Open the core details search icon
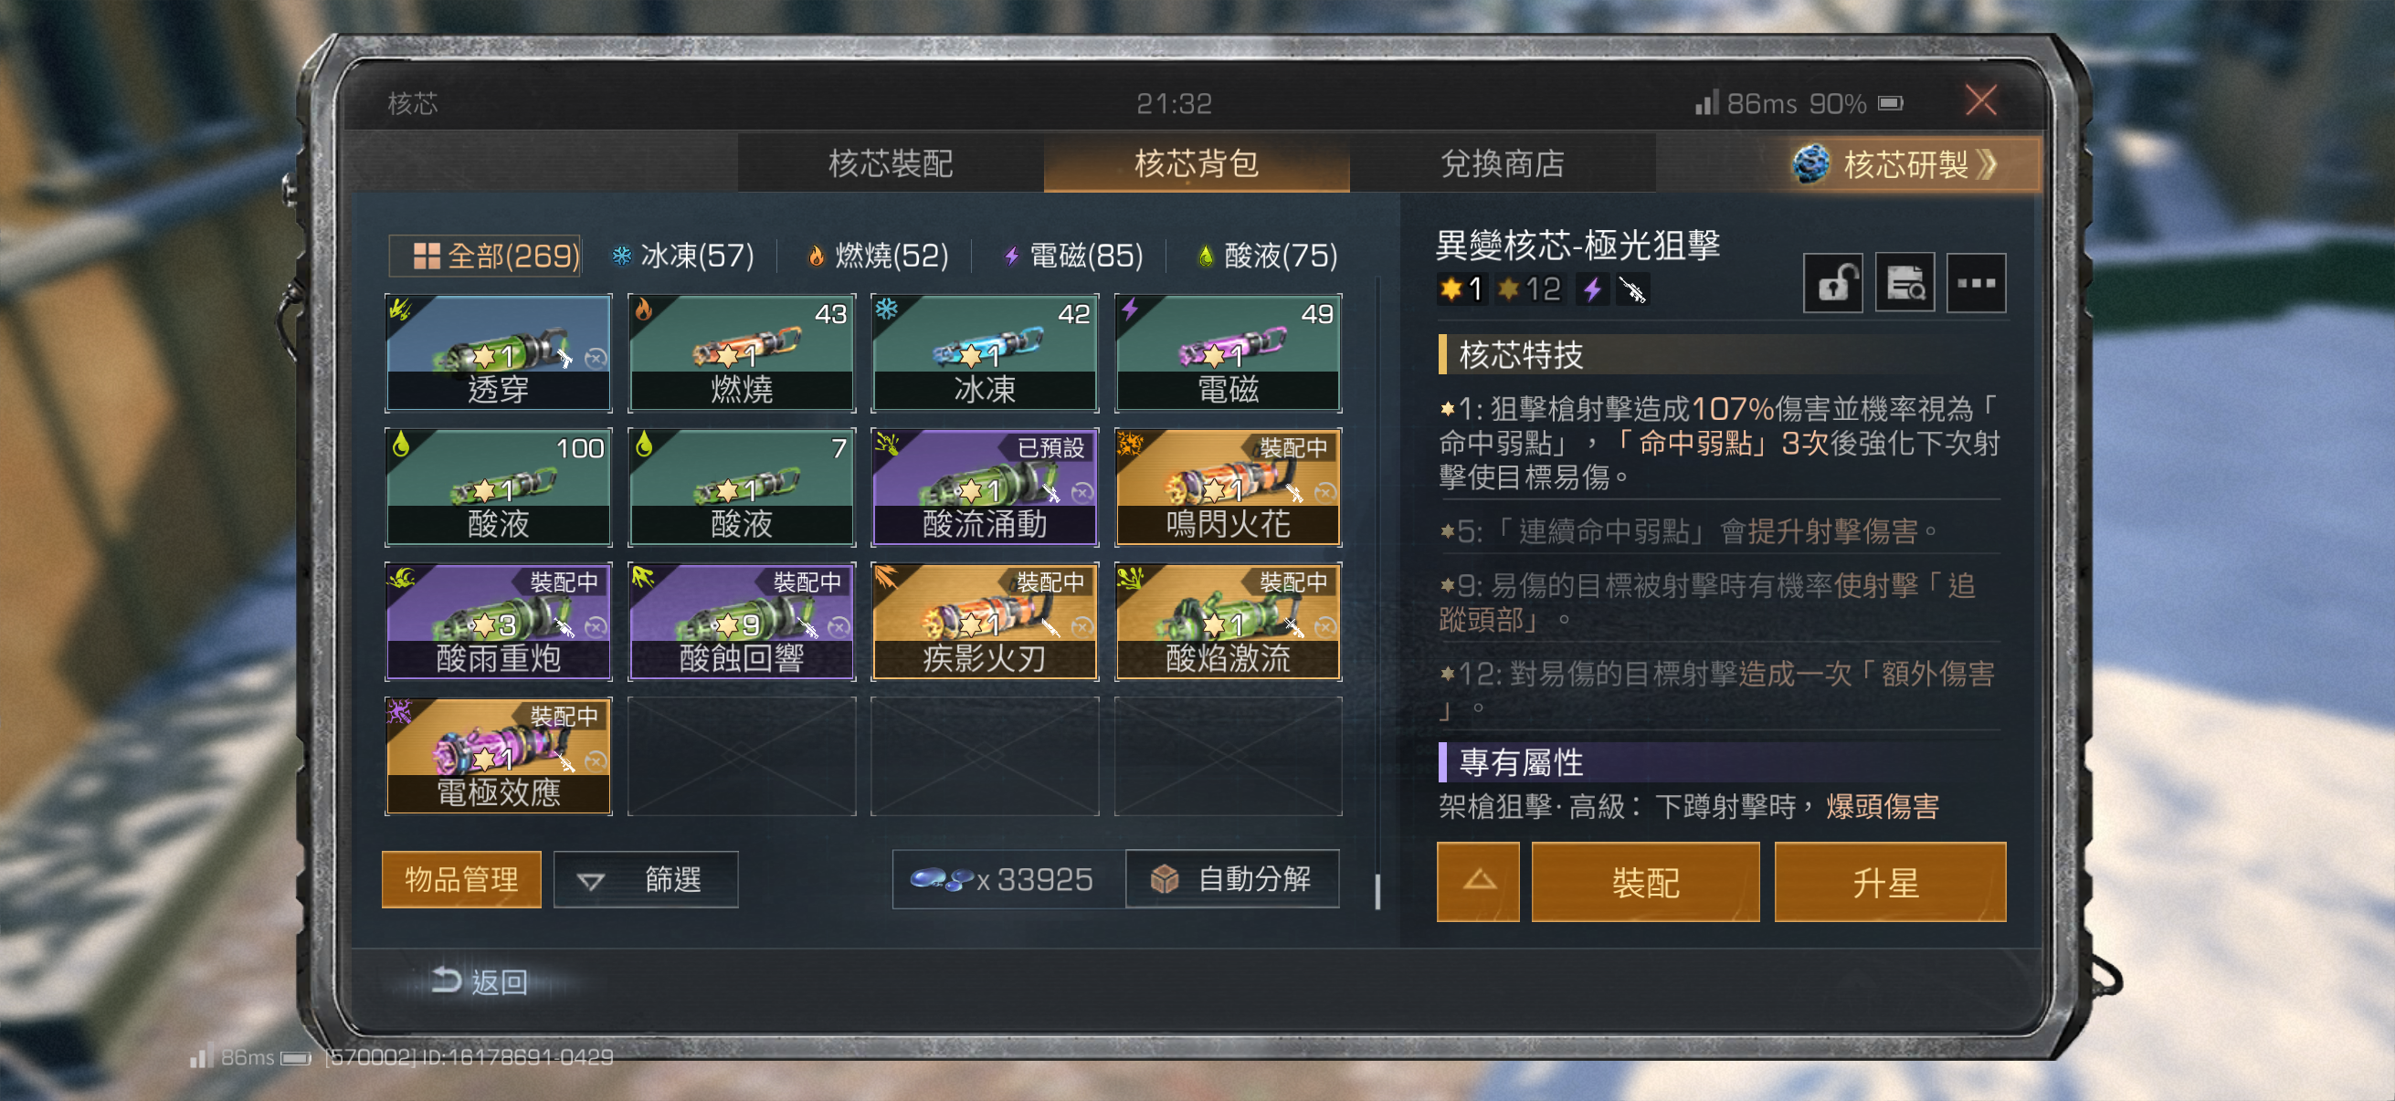 tap(1904, 282)
